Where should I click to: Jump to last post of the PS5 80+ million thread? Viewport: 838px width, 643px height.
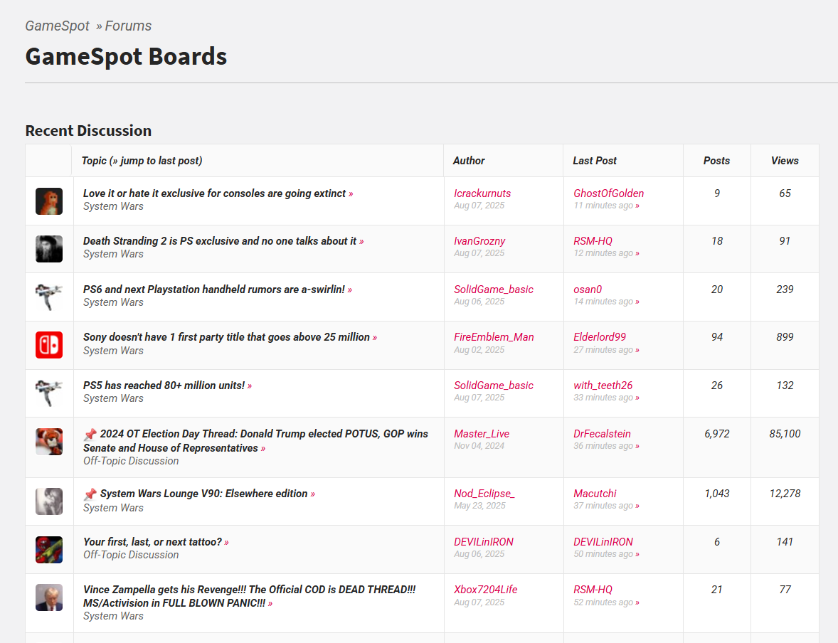coord(250,386)
